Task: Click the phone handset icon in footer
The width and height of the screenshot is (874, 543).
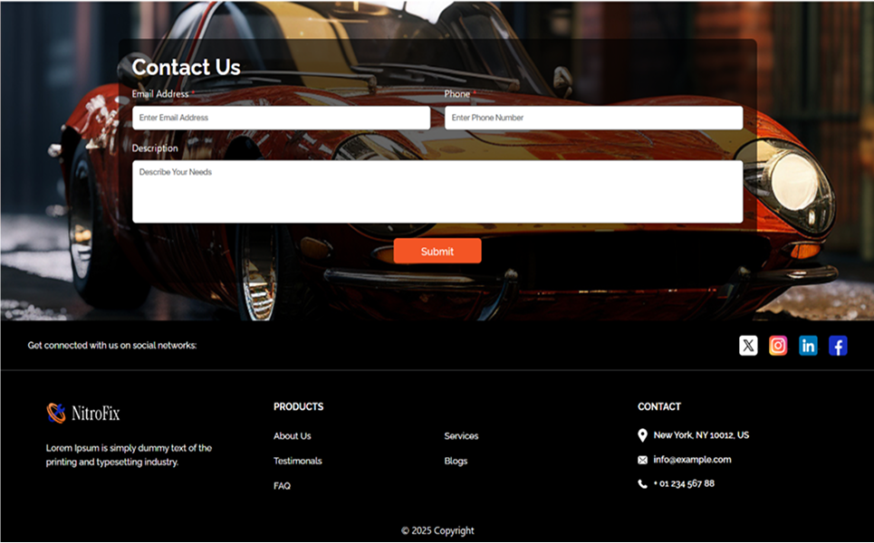Action: 642,484
